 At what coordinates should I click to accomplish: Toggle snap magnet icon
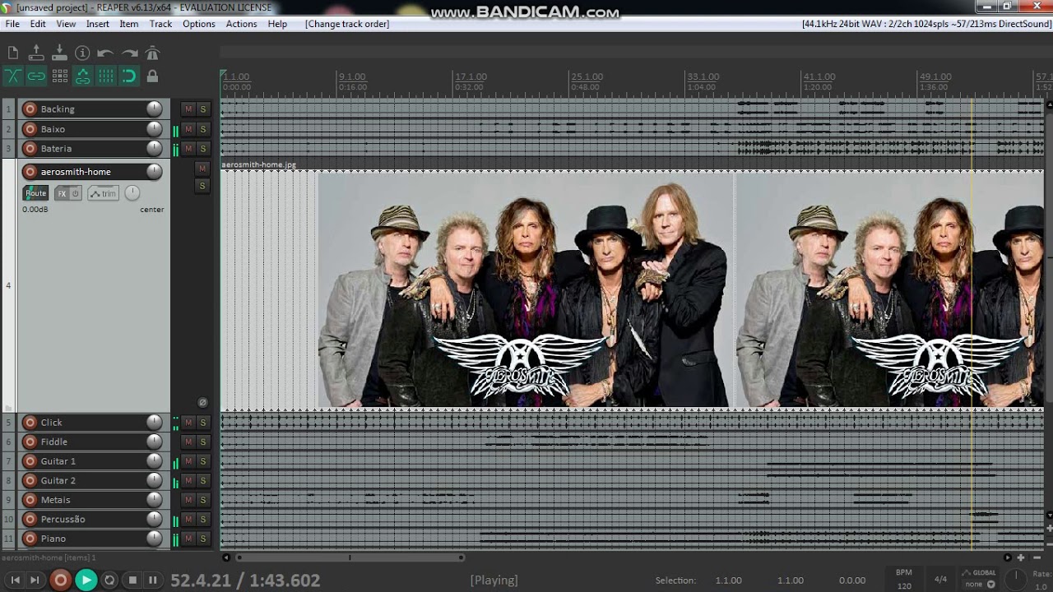129,76
